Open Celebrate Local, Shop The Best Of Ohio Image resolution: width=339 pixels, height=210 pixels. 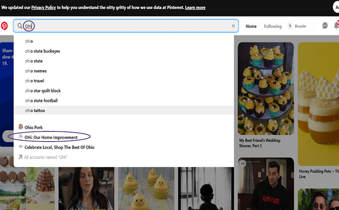[59, 147]
